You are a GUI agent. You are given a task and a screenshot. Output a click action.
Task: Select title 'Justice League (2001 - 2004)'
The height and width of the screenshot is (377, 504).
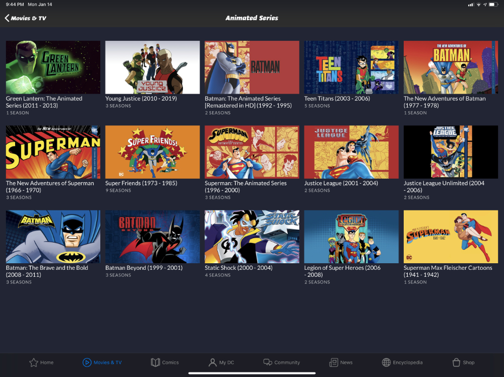point(341,183)
